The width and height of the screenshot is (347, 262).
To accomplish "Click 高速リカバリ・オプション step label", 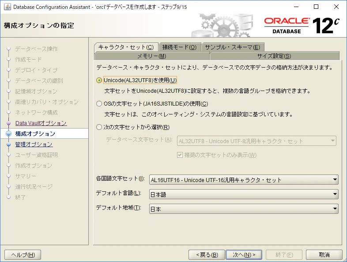I will (x=47, y=102).
